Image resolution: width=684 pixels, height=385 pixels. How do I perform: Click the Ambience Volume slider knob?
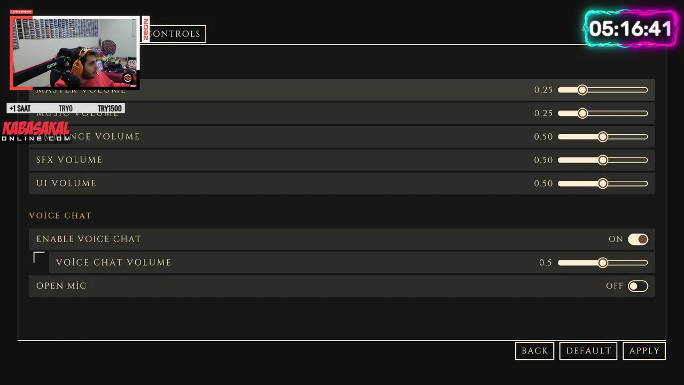603,137
